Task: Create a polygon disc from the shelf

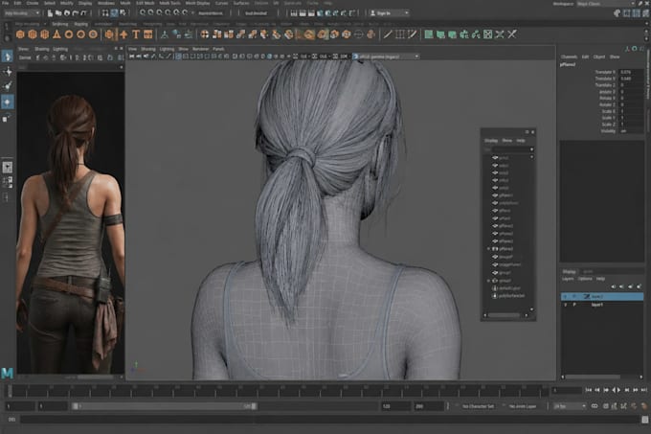Action: pyautogui.click(x=93, y=34)
